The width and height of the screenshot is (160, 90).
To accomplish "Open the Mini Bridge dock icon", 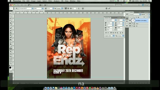I will point(127,14).
